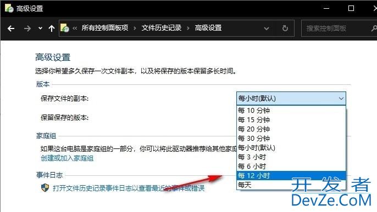Pick 每小时(默认) in the dropdown list
Image resolution: width=377 pixels, height=212 pixels.
point(291,148)
